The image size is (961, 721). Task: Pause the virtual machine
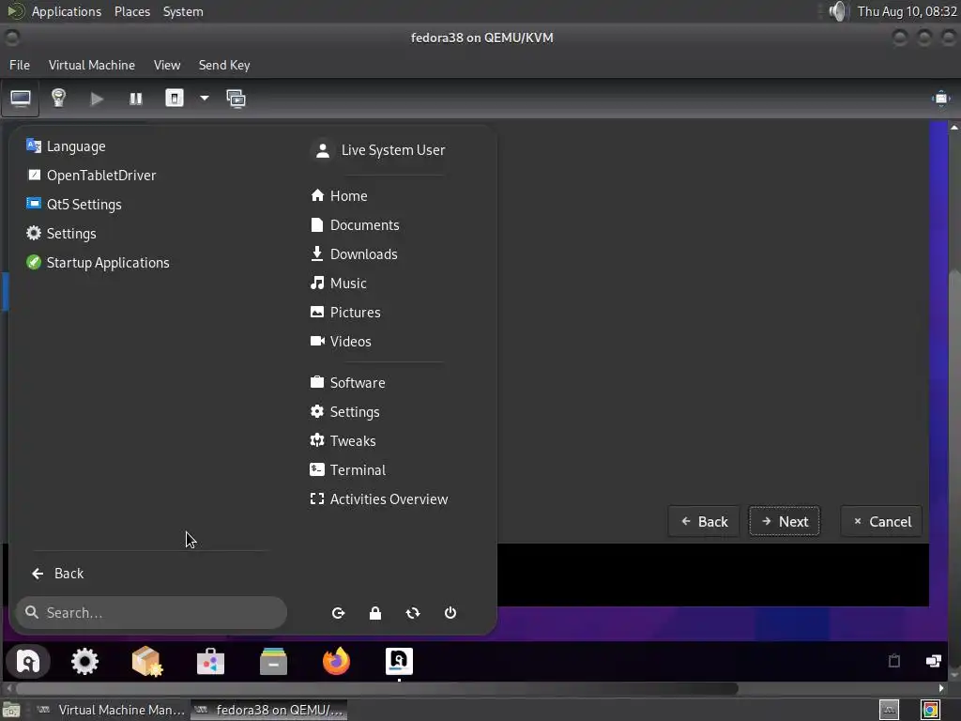[x=135, y=99]
